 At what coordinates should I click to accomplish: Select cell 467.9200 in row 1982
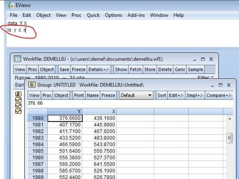99,131
